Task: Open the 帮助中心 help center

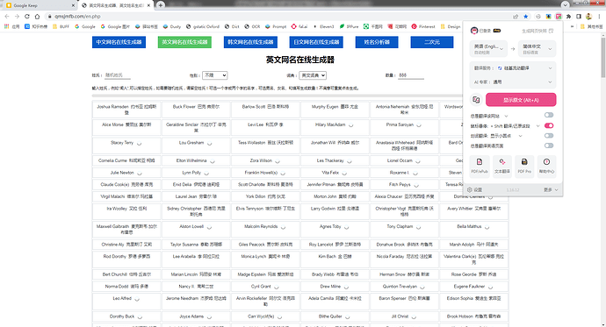Action: tap(546, 167)
